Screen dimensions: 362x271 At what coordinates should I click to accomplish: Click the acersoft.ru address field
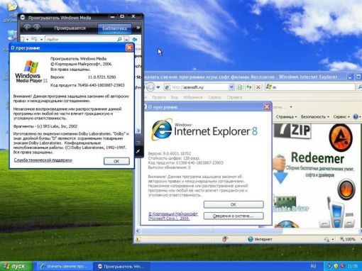[197, 87]
